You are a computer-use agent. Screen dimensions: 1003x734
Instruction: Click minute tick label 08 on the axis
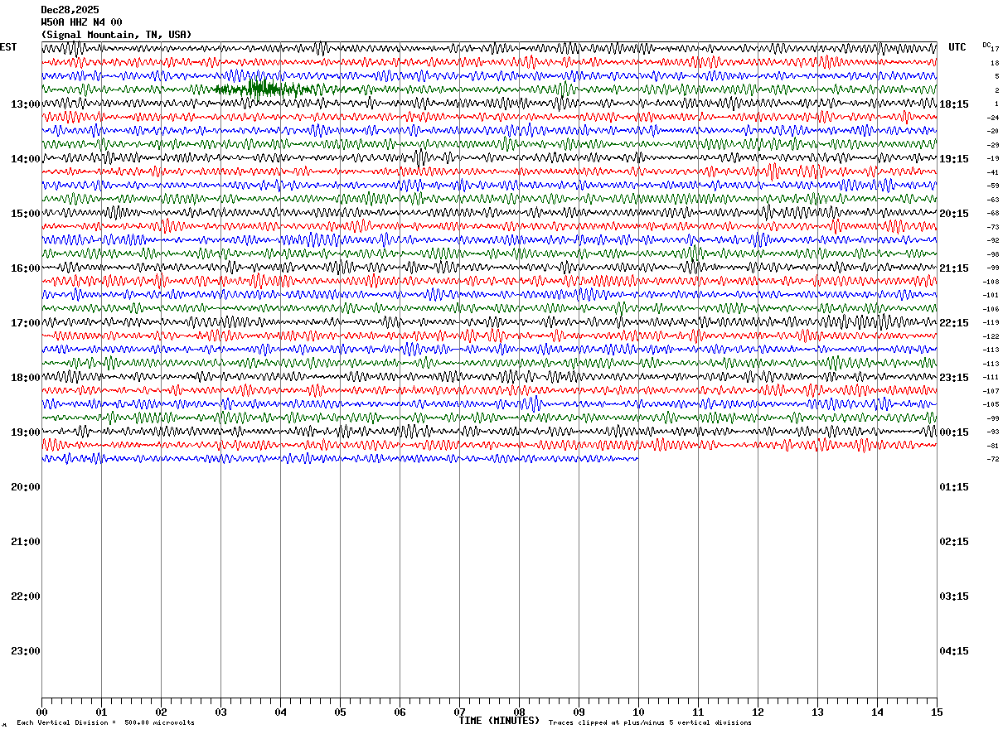pos(519,712)
